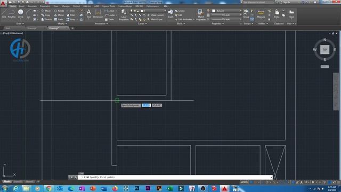Toggle MODEL space button in status bar

244,182
